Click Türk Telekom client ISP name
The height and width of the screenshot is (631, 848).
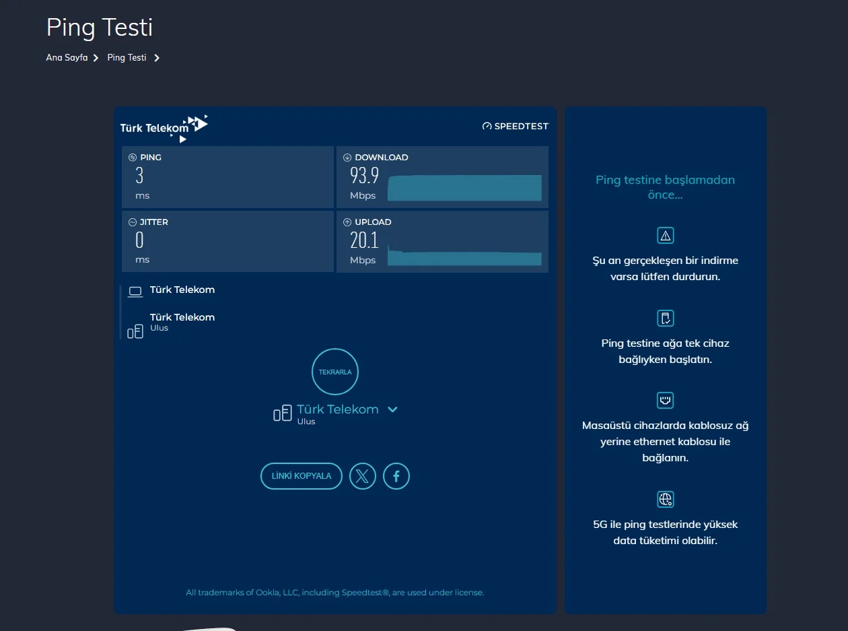[182, 290]
